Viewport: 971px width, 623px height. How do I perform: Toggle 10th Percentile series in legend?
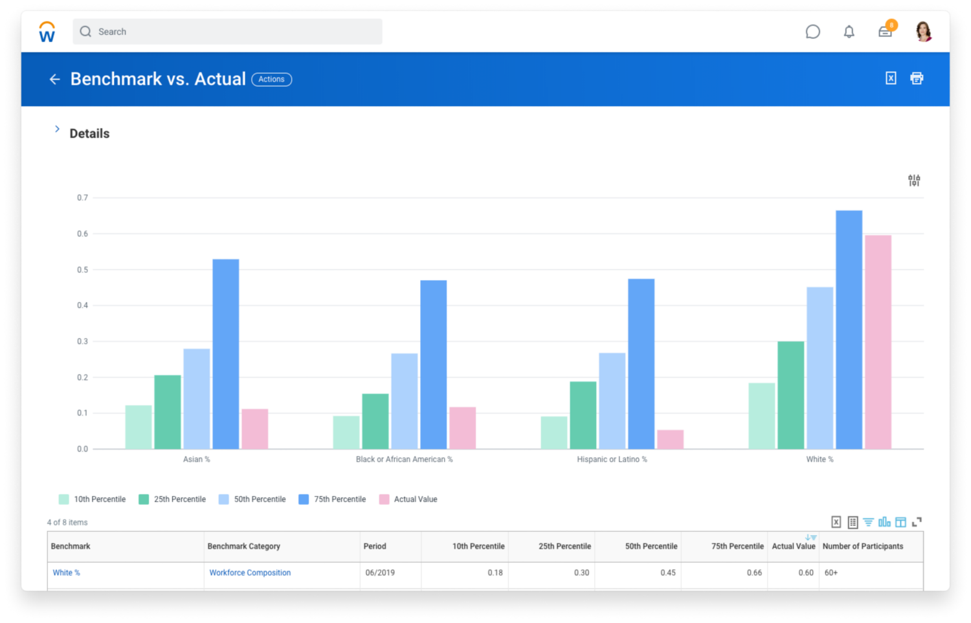(x=93, y=499)
